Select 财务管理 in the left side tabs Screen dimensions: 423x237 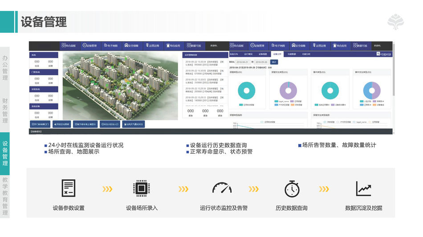click(x=5, y=111)
